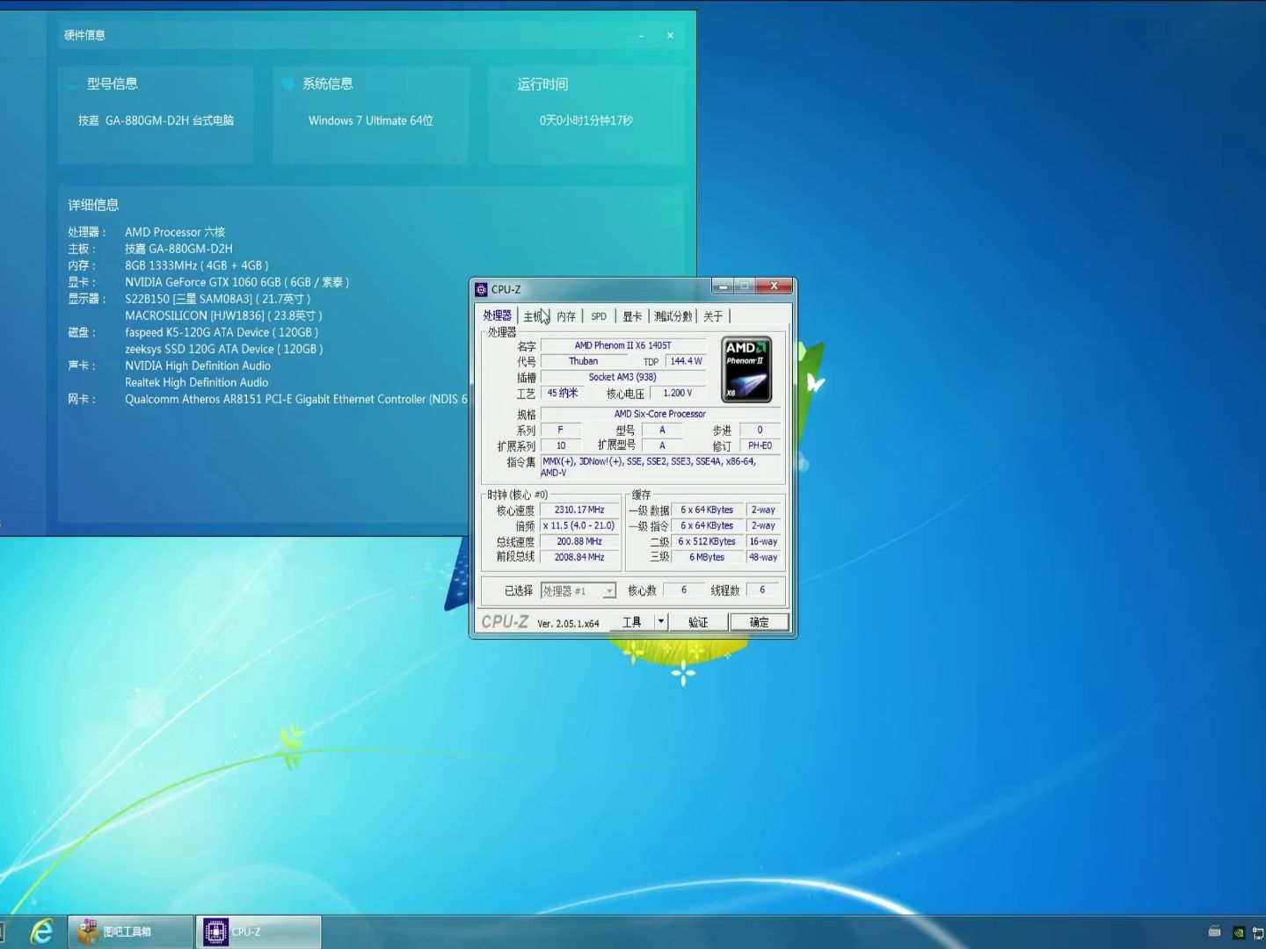
Task: Click the instruction set MMX(+) field
Action: click(x=661, y=467)
